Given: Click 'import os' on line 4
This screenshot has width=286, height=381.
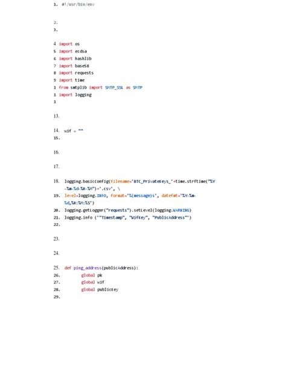Looking at the screenshot, I should point(69,44).
